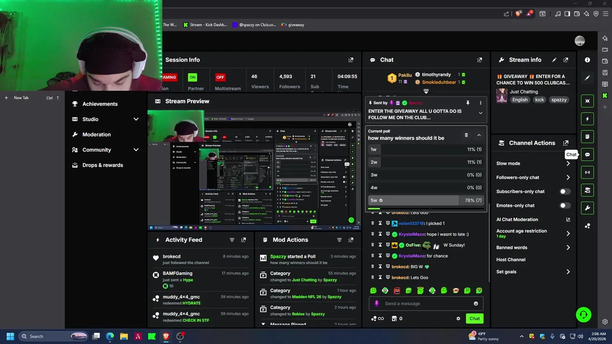The height and width of the screenshot is (344, 612).
Task: Toggle the stream preview sidebar icon
Action: point(588,101)
